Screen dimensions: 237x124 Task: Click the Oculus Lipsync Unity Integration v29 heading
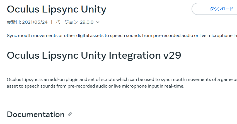pyautogui.click(x=94, y=56)
